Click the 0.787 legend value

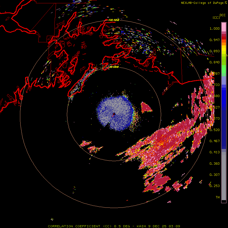[215, 73]
